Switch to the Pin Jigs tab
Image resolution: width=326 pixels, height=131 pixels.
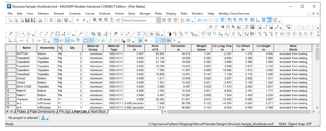tap(64, 112)
